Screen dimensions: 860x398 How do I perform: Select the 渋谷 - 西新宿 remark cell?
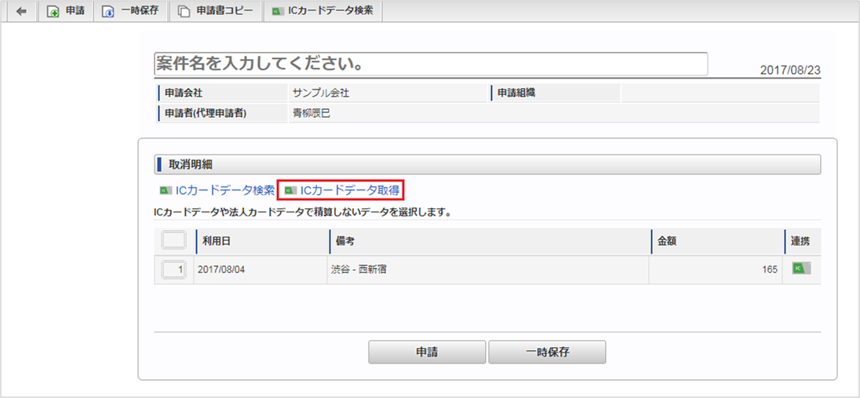click(x=487, y=270)
